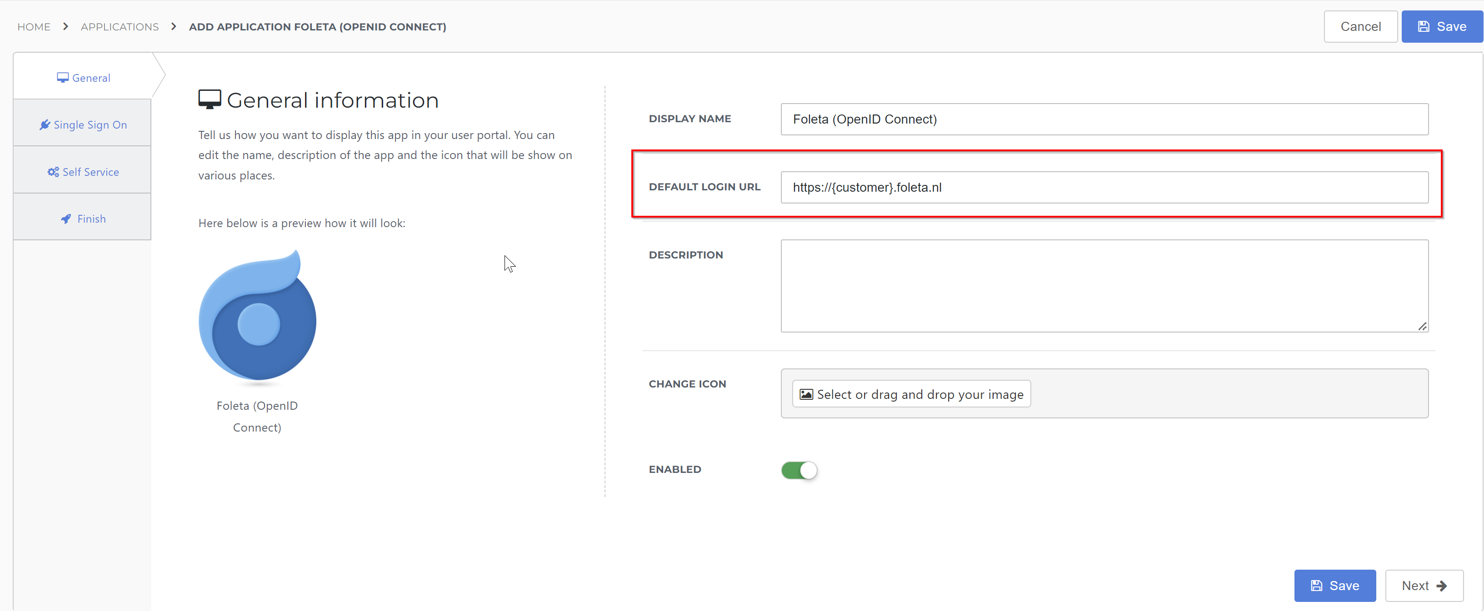
Task: Click the monitor icon beside the General tab
Action: tap(63, 78)
